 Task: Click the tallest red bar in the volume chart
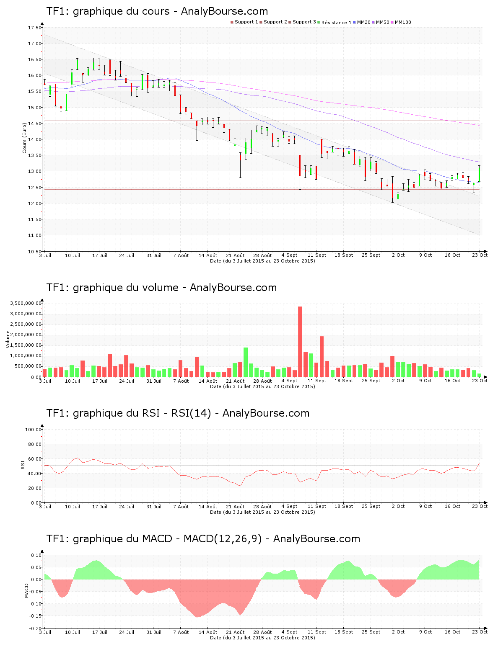[x=300, y=342]
